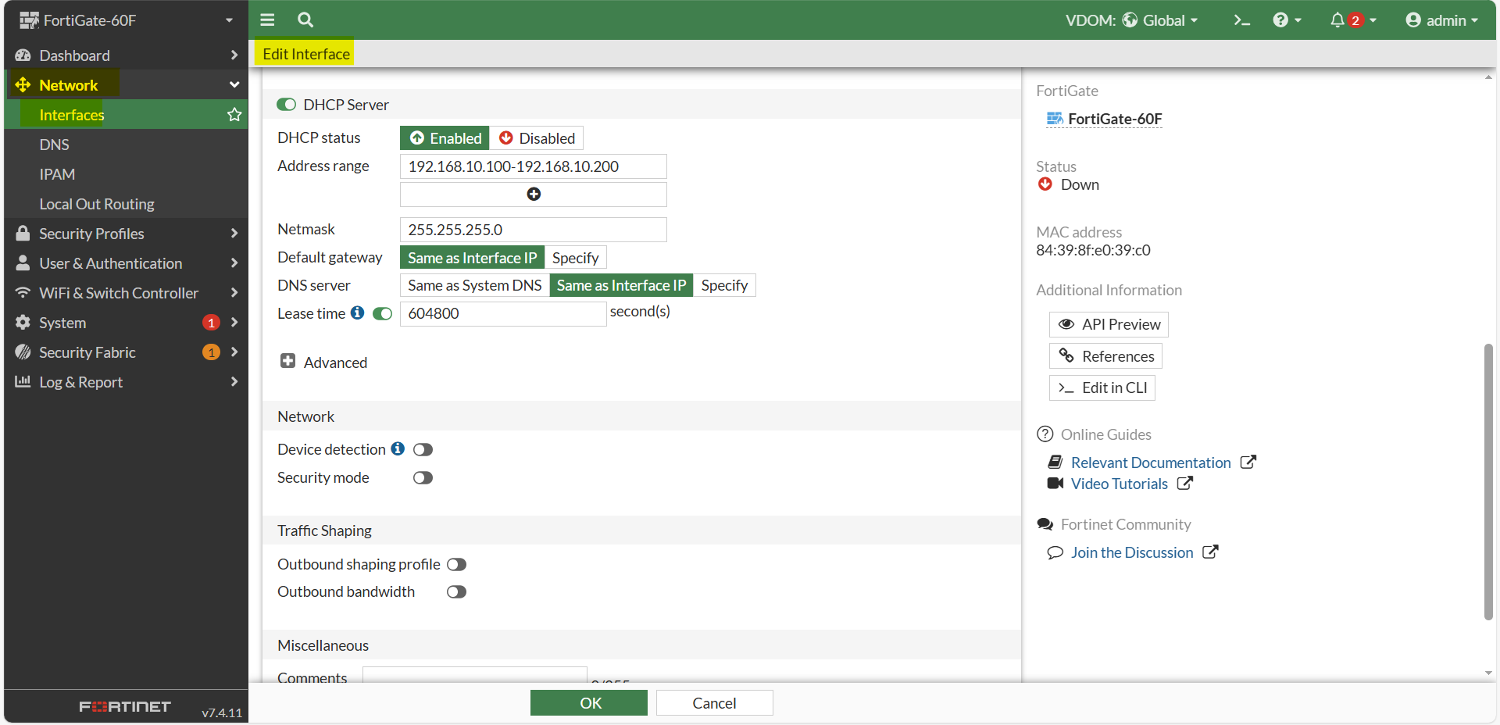This screenshot has width=1500, height=725.
Task: Click the VDOM globe icon
Action: 1130,20
